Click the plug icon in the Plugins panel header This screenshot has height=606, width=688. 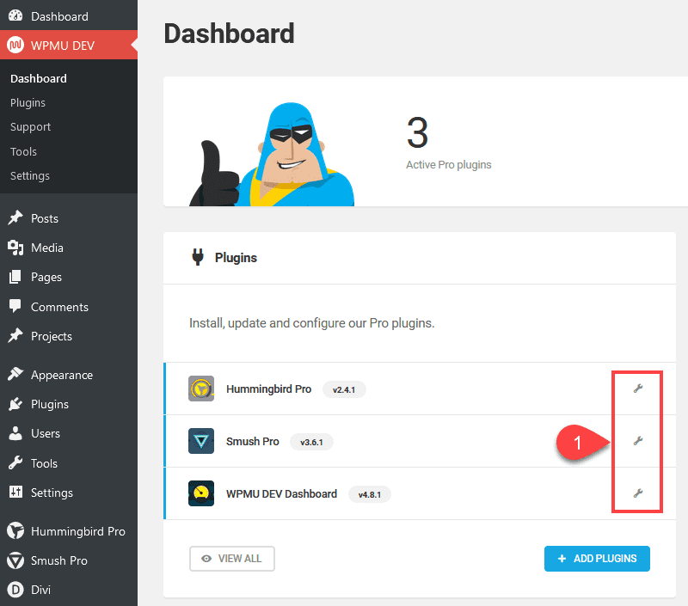pos(197,257)
